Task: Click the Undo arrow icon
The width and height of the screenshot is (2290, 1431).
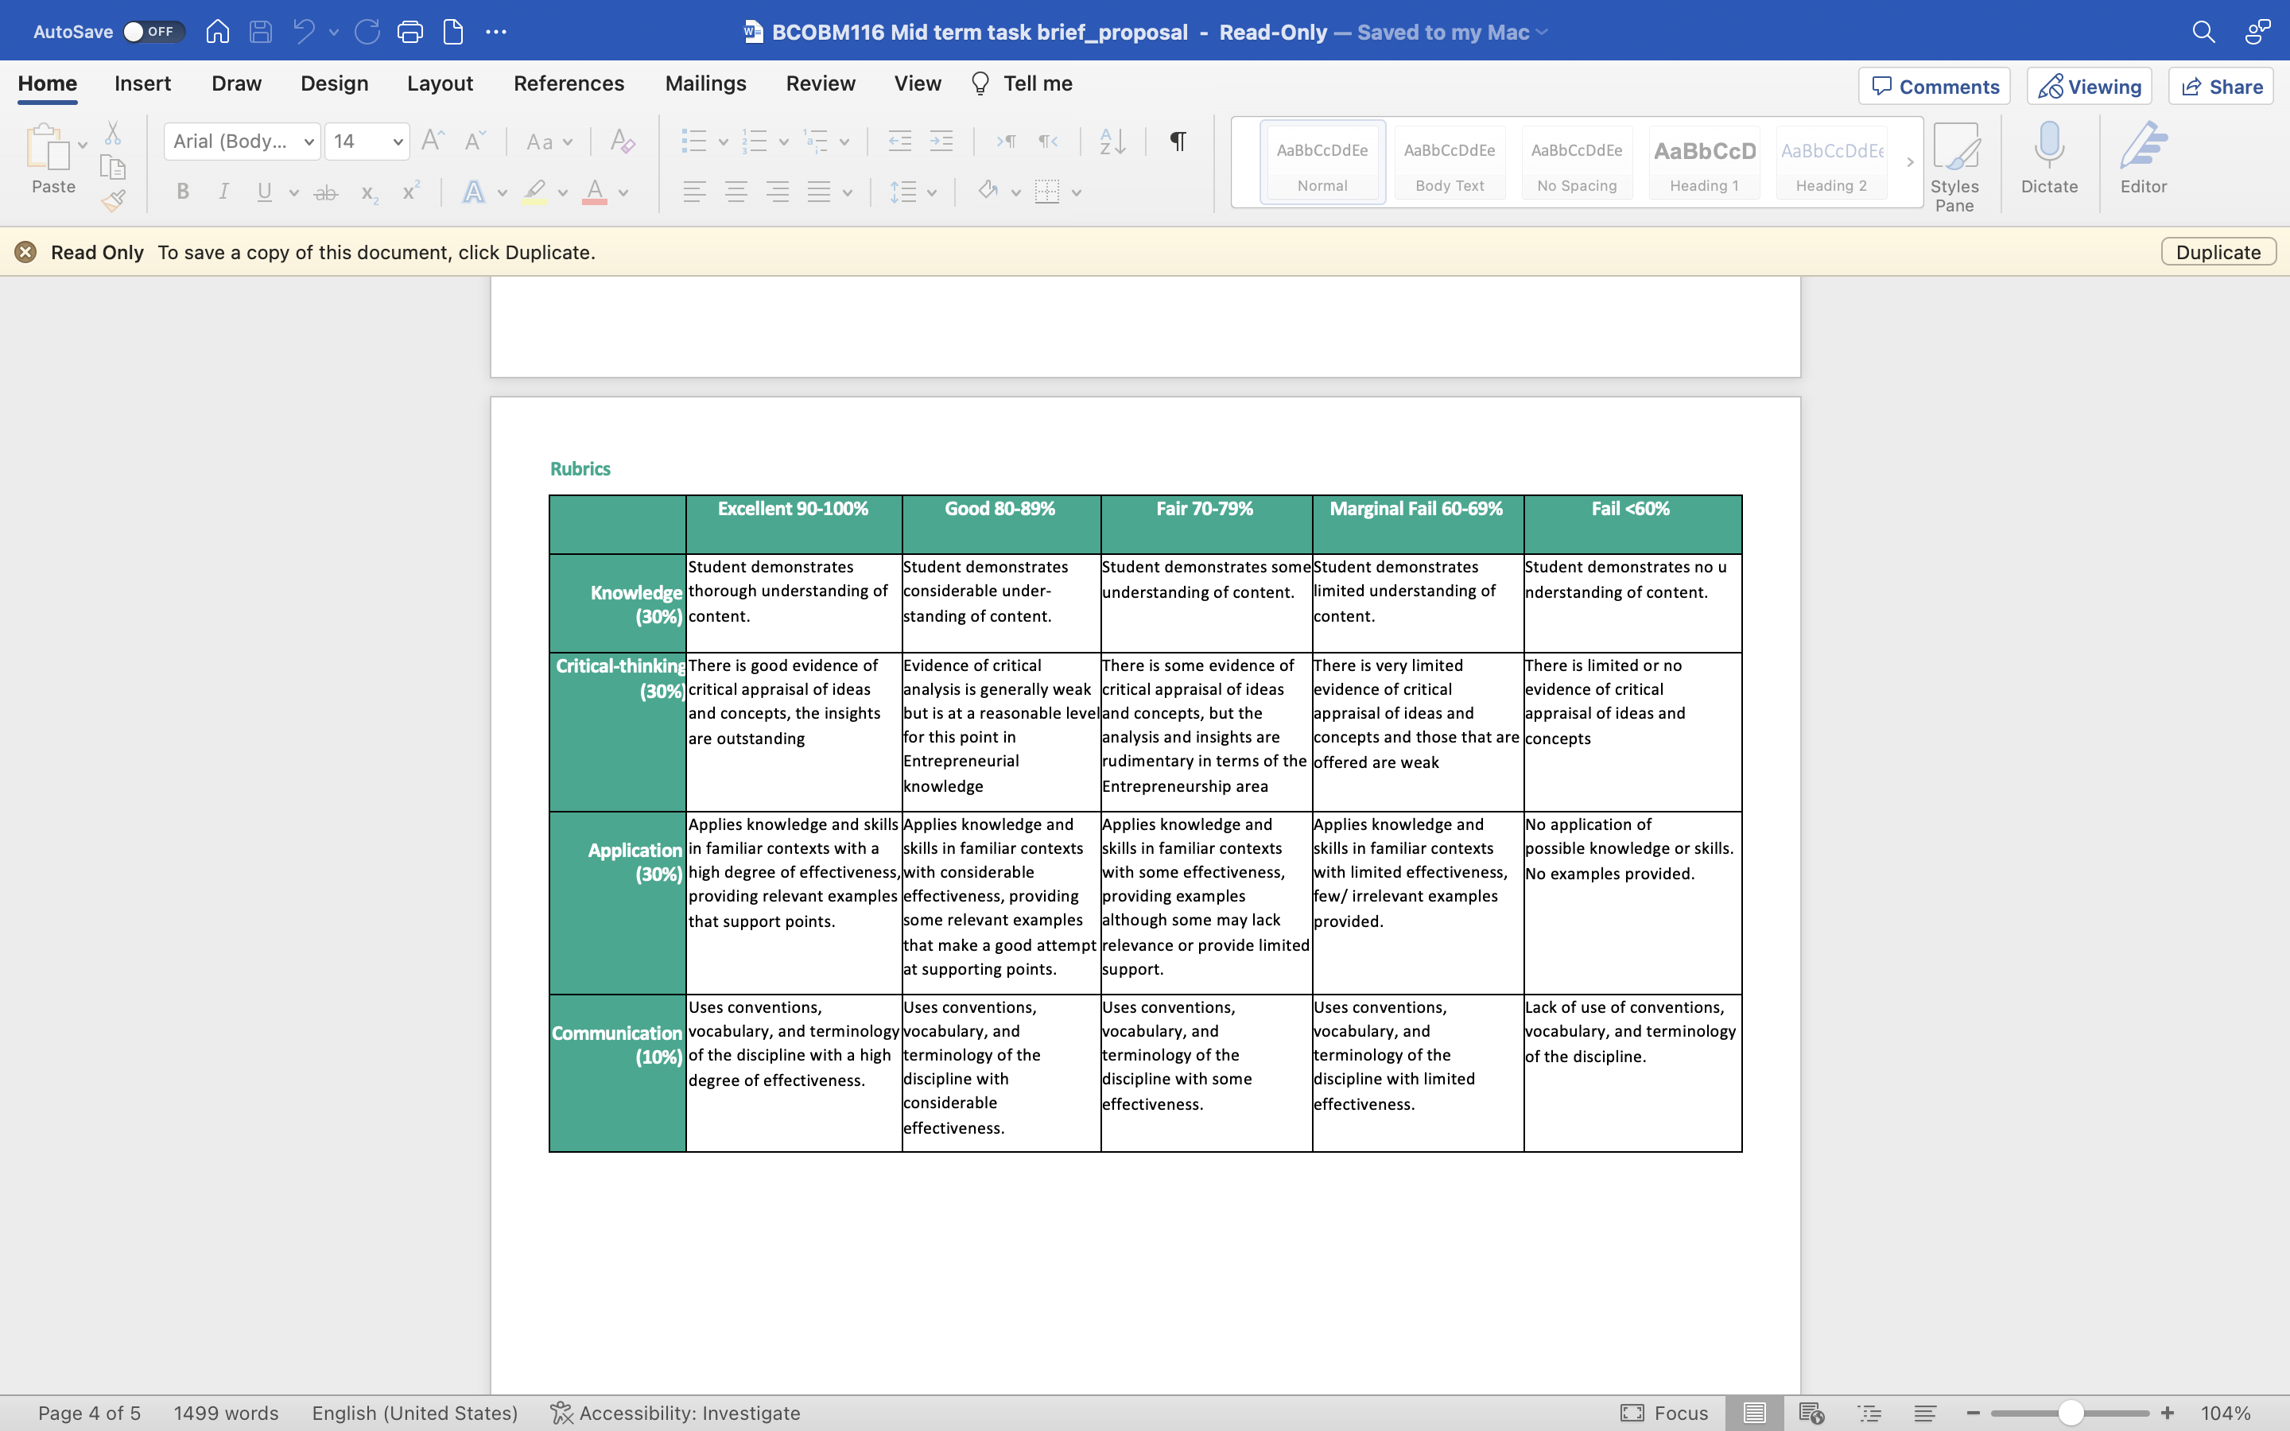Action: [304, 31]
